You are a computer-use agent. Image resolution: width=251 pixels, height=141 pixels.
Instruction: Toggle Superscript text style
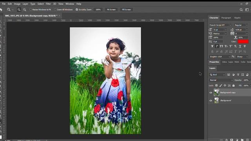coord(231,46)
